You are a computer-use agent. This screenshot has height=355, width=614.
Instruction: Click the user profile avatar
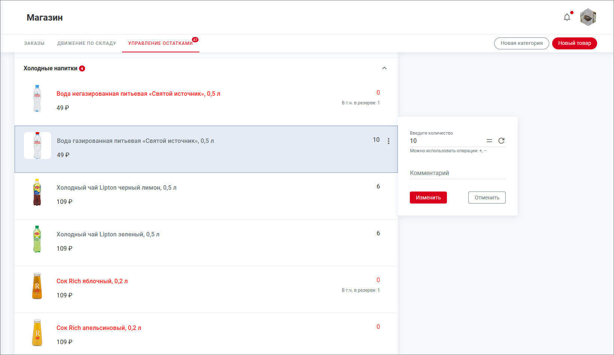click(588, 17)
